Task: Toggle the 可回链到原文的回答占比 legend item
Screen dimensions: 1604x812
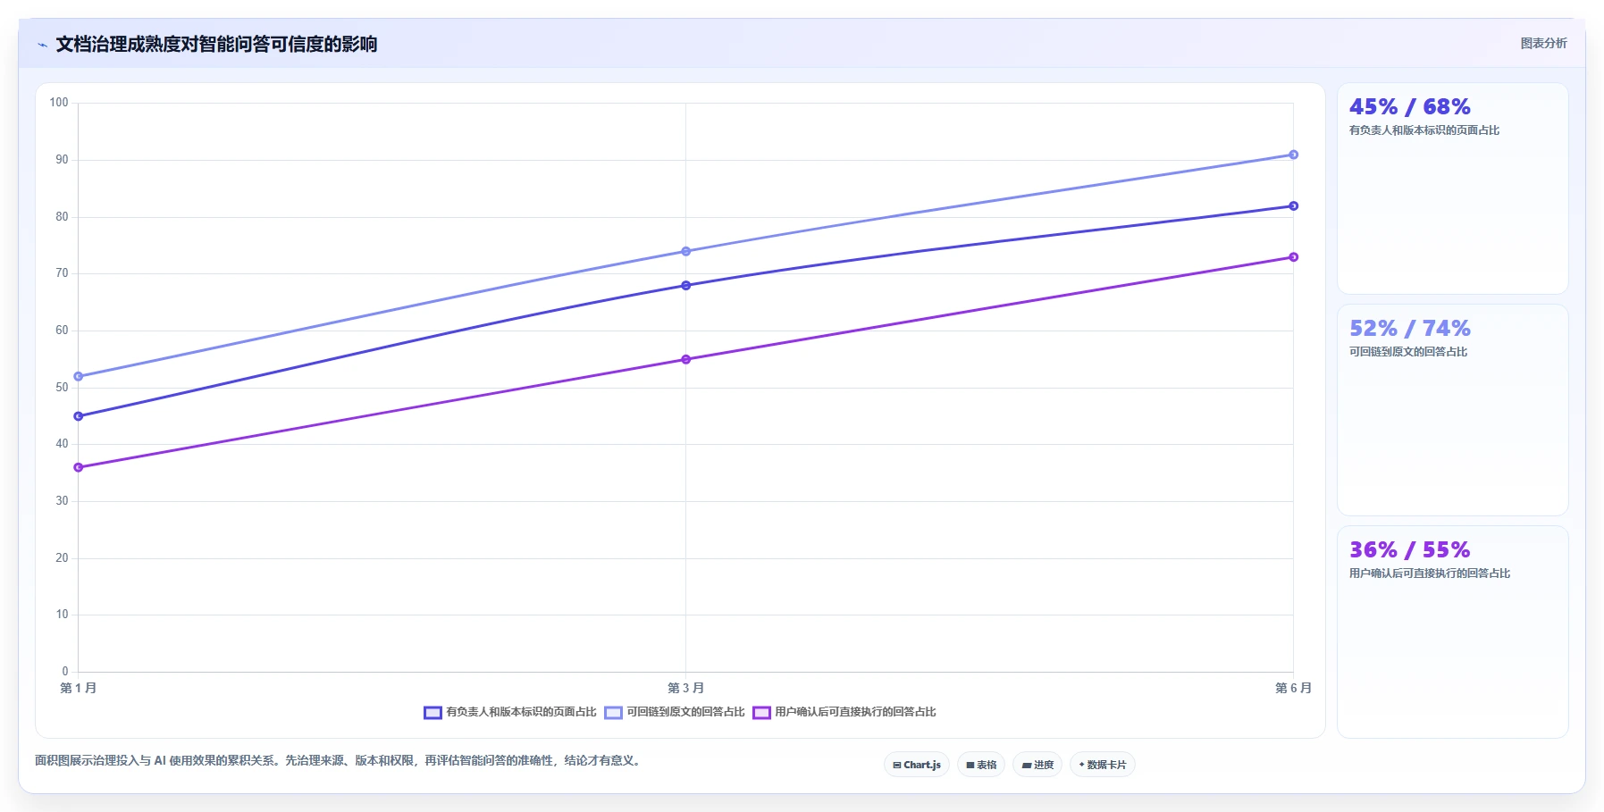Action: point(675,712)
